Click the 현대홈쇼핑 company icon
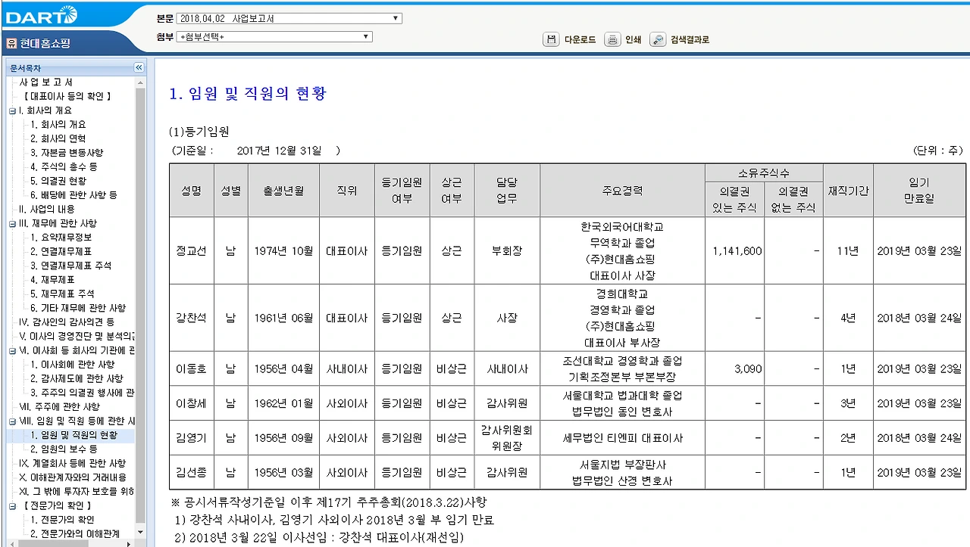Viewport: 970px width, 547px height. tap(11, 43)
